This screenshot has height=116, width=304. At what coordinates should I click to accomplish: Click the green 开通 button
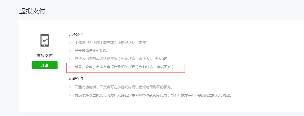pyautogui.click(x=45, y=65)
